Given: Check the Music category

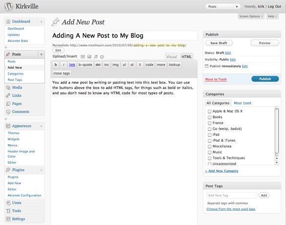Looking at the screenshot, I should (209, 152).
